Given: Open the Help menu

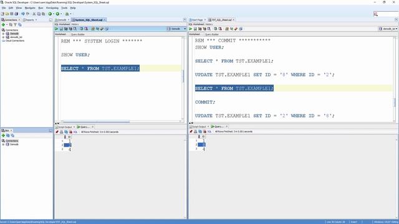Looking at the screenshot, I should click(x=73, y=8).
